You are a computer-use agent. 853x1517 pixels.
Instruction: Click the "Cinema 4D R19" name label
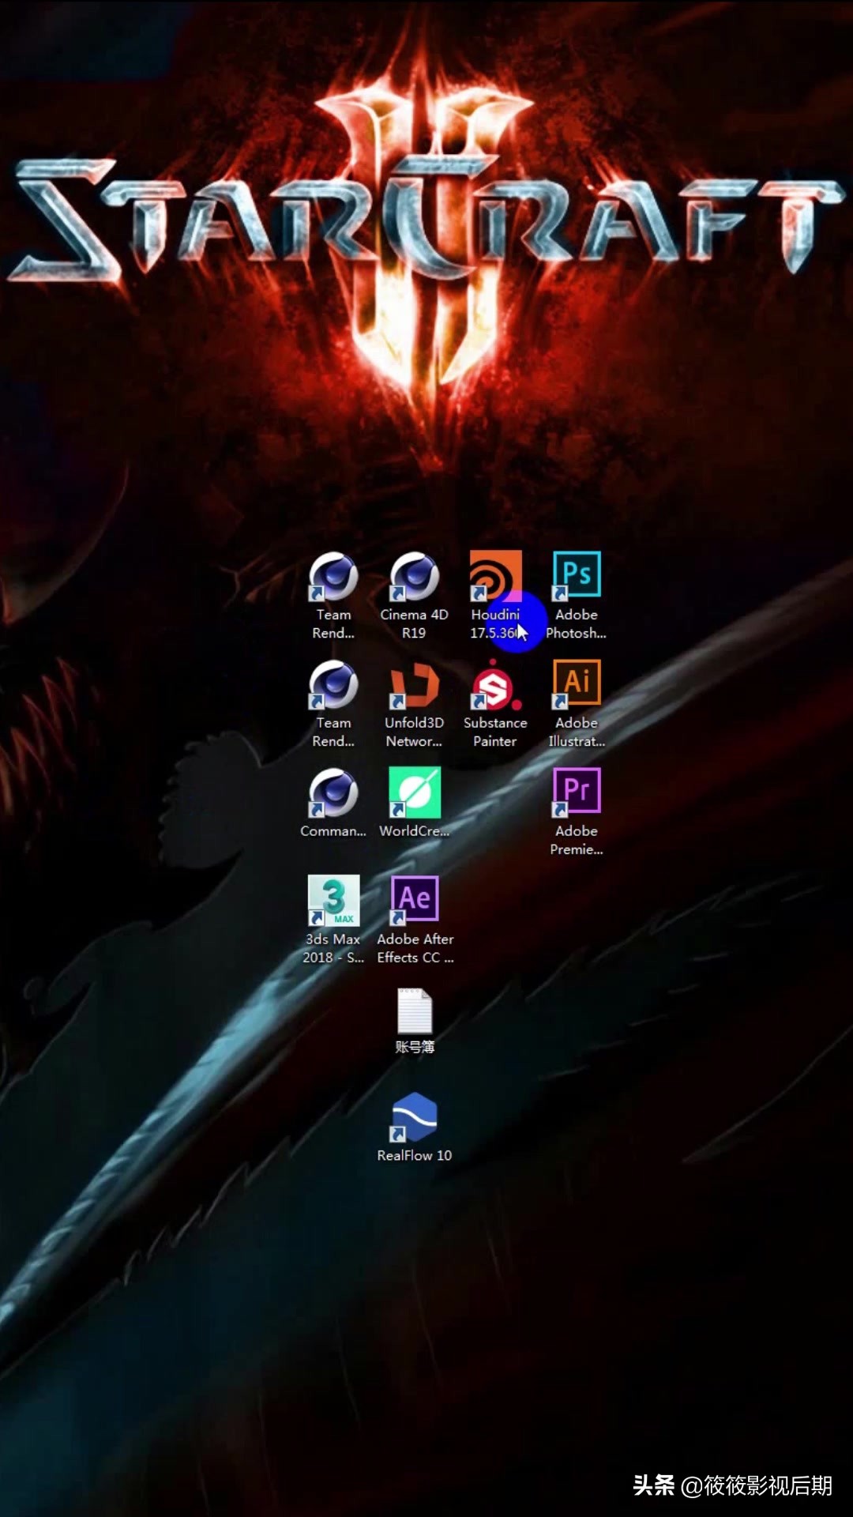[x=414, y=623]
